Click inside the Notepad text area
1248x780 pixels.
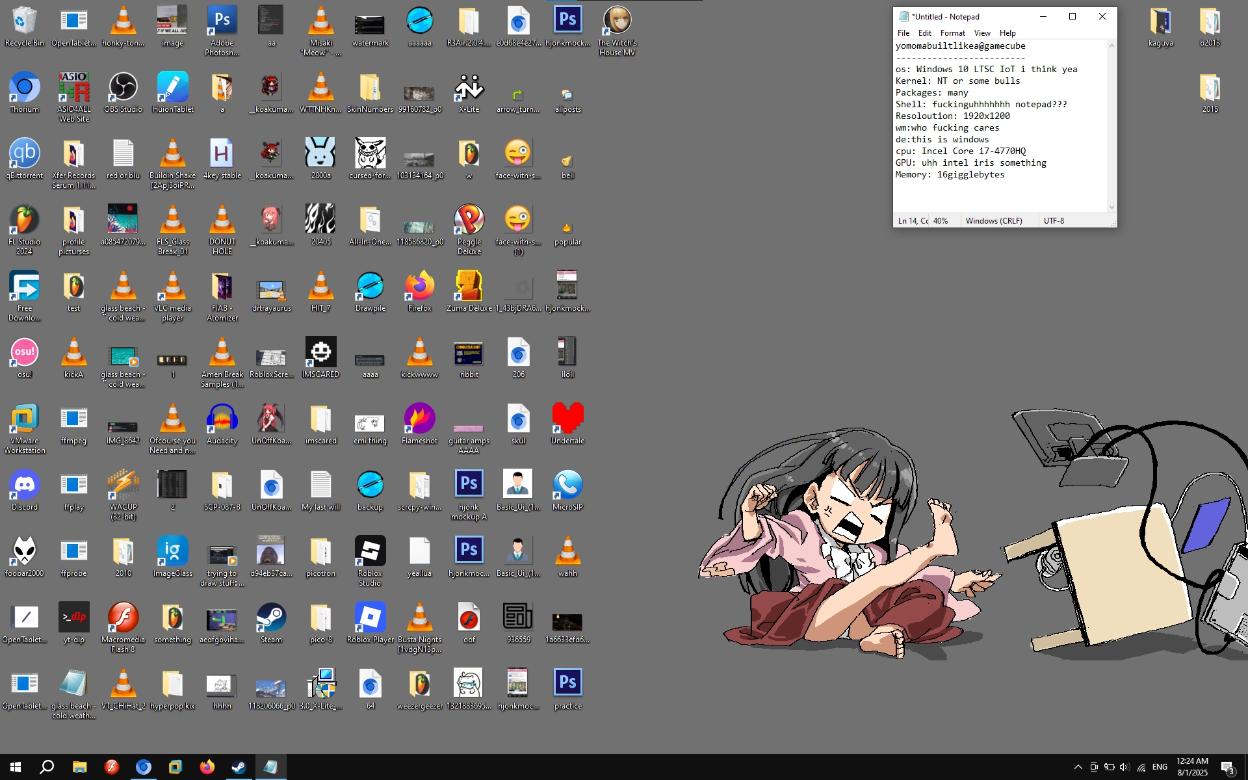click(1000, 125)
